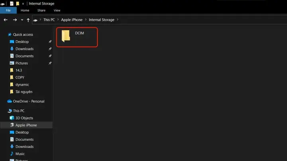This screenshot has width=287, height=161.
Task: Click the 3D Objects cube icon
Action: coord(12,118)
